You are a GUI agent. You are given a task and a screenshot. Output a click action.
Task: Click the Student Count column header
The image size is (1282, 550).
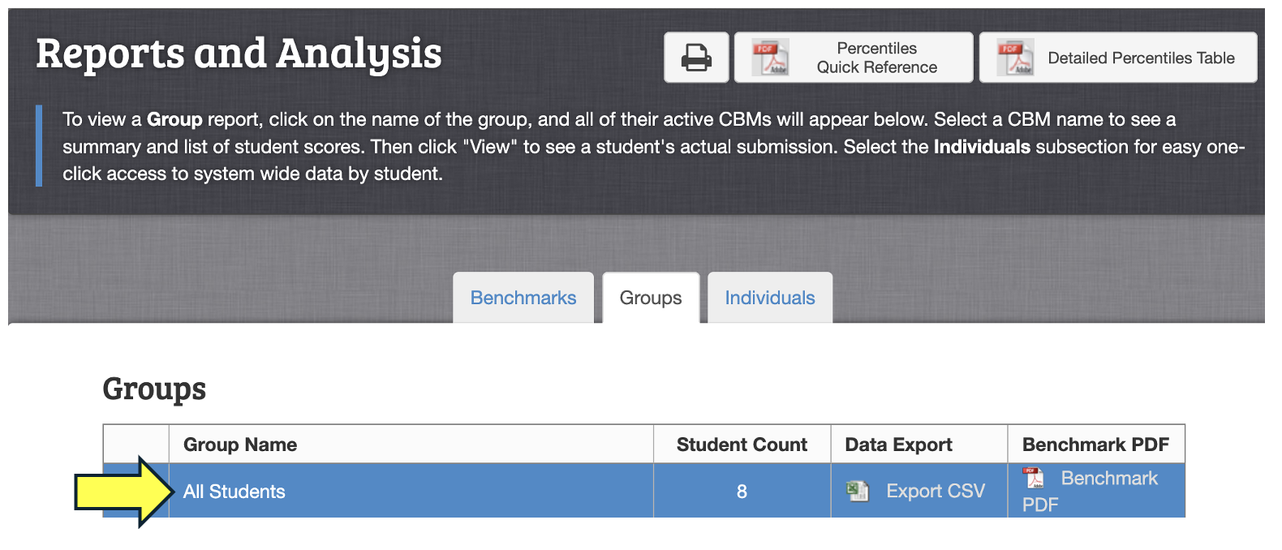[742, 445]
